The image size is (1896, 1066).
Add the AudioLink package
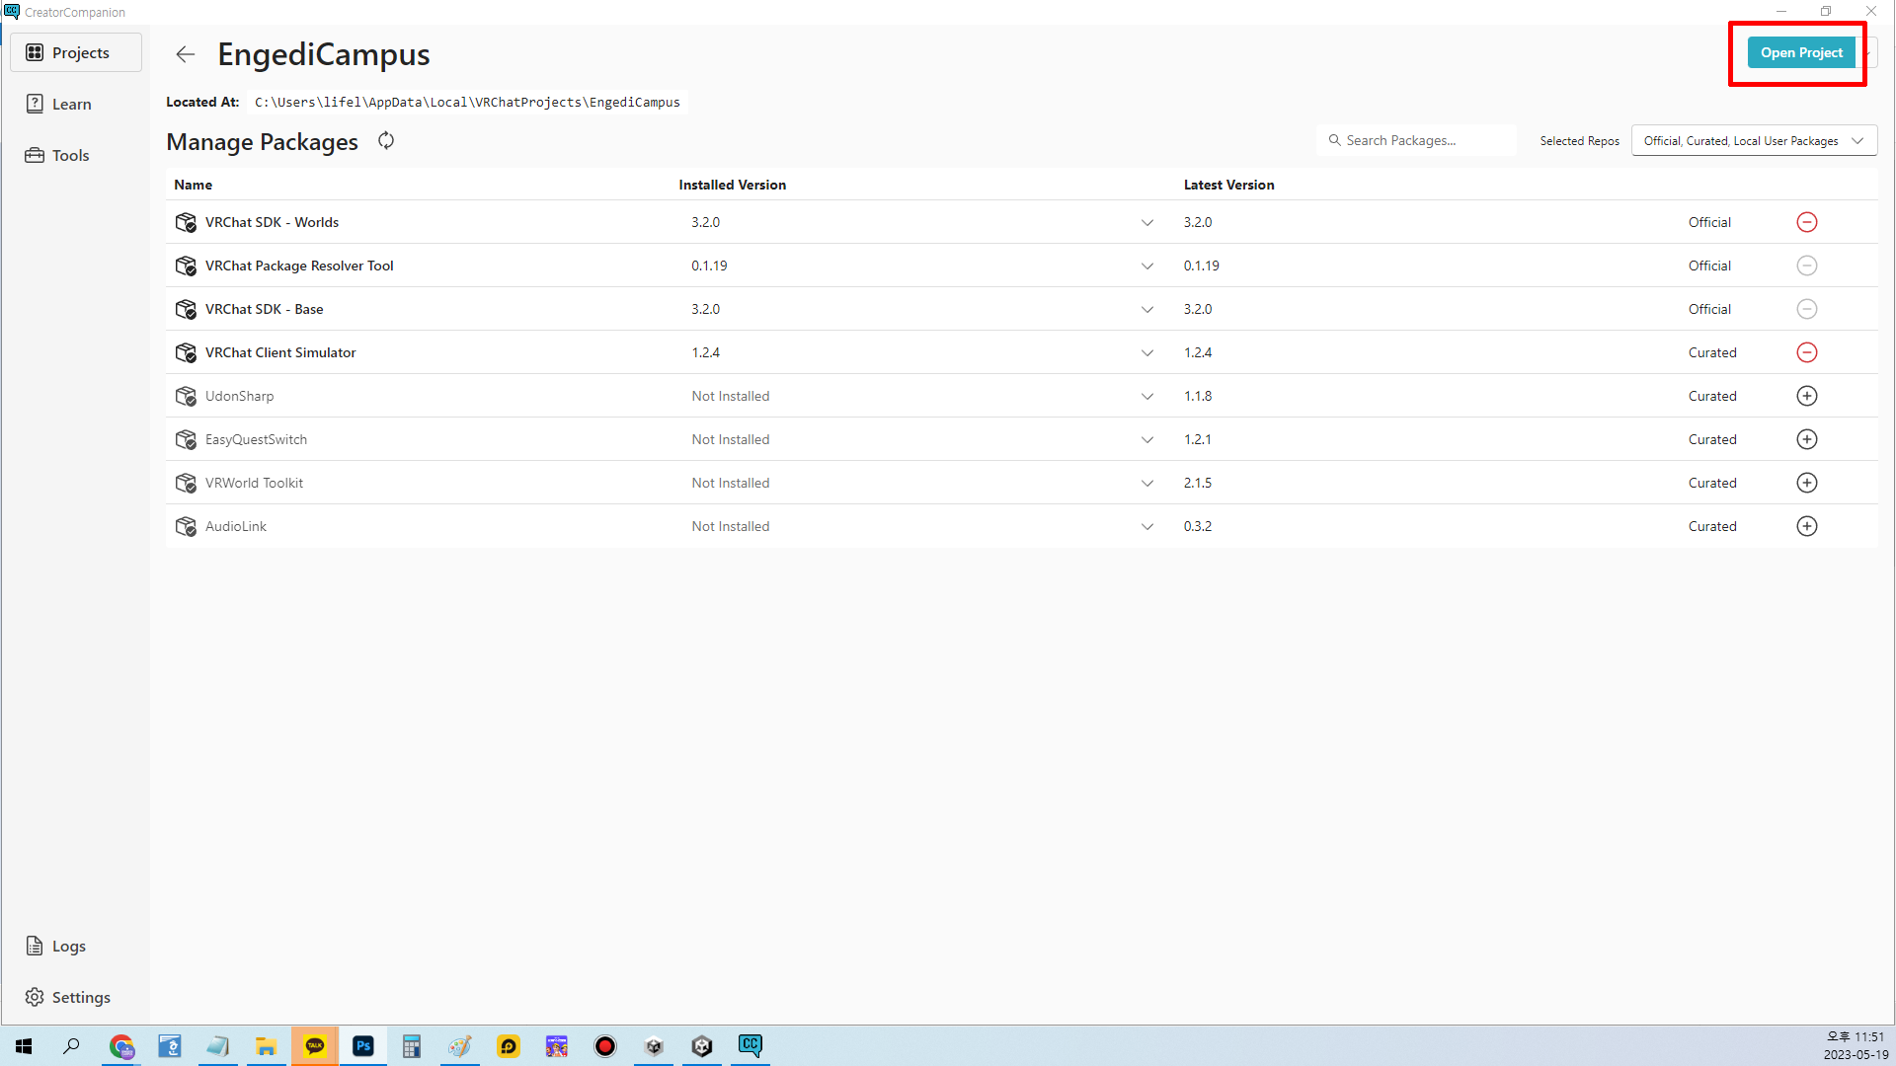pyautogui.click(x=1806, y=526)
